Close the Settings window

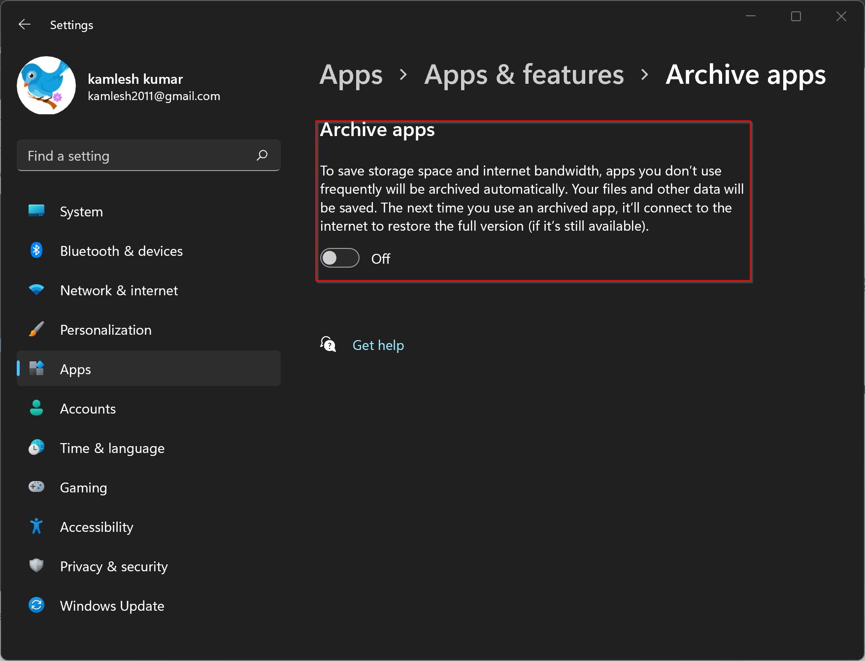point(841,16)
